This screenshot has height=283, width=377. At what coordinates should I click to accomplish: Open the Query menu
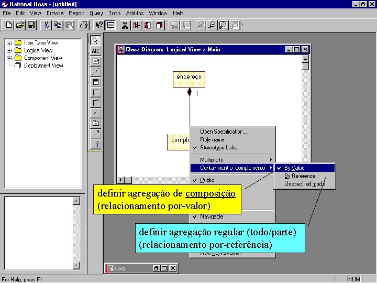tap(96, 13)
